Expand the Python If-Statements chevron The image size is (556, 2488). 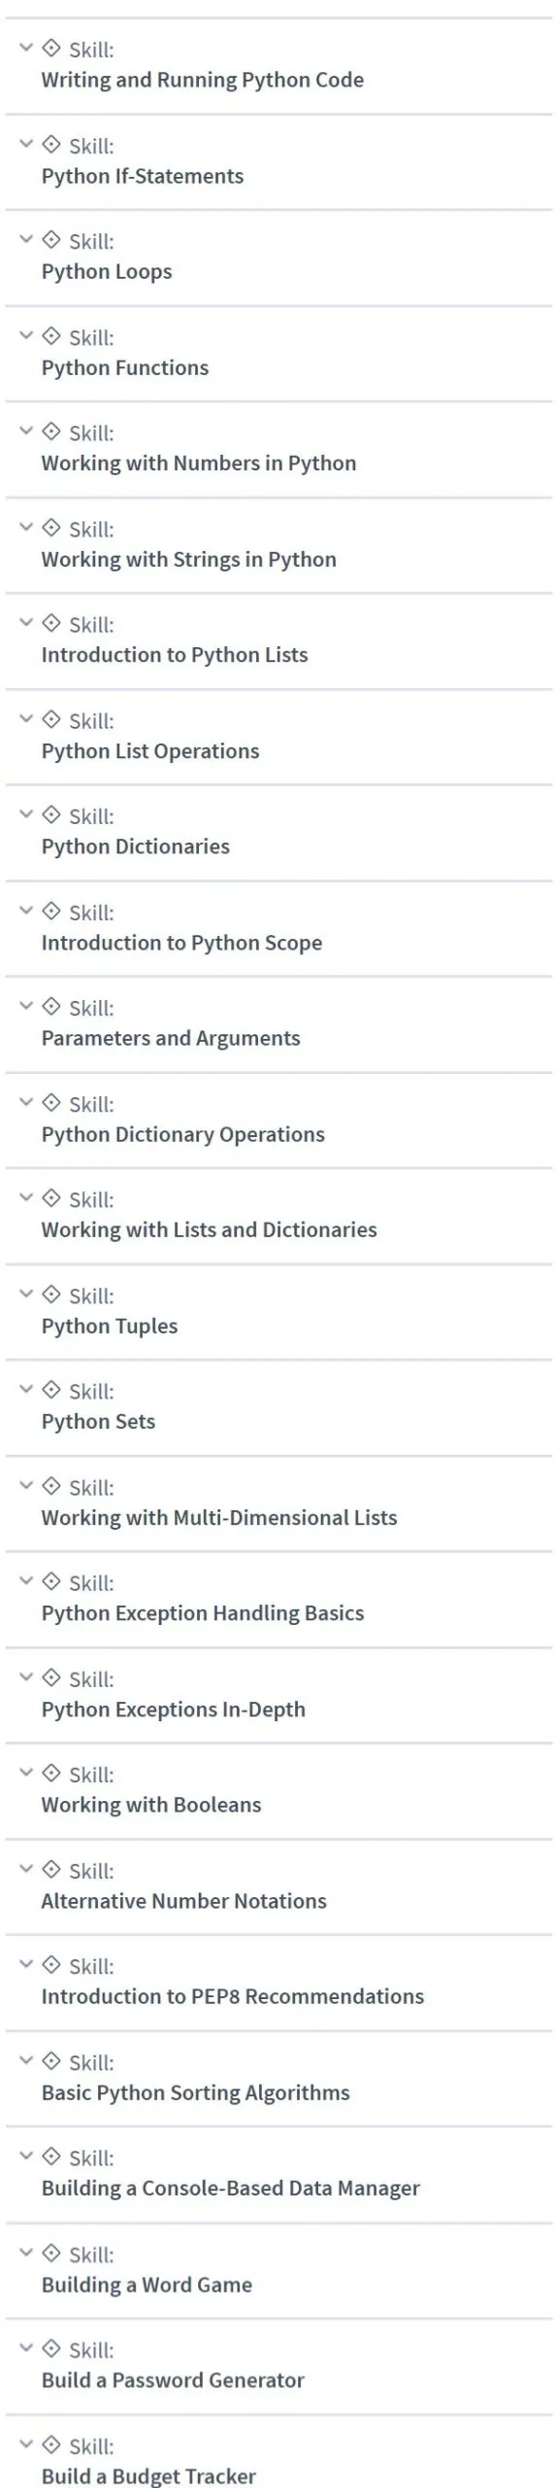[26, 144]
